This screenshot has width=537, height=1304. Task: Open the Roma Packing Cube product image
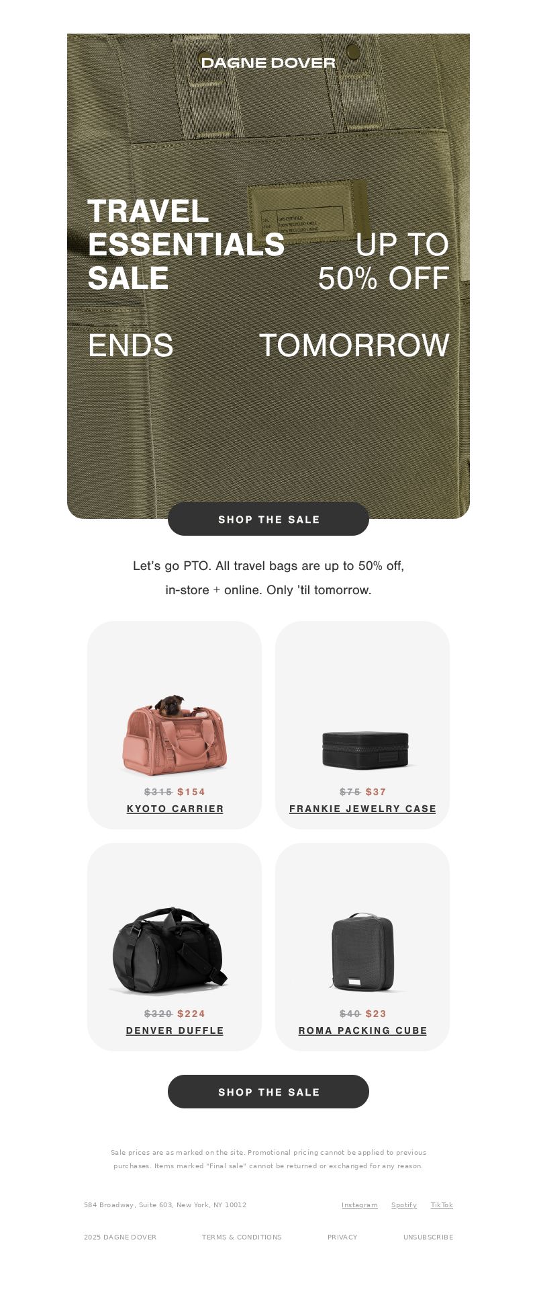(x=363, y=952)
